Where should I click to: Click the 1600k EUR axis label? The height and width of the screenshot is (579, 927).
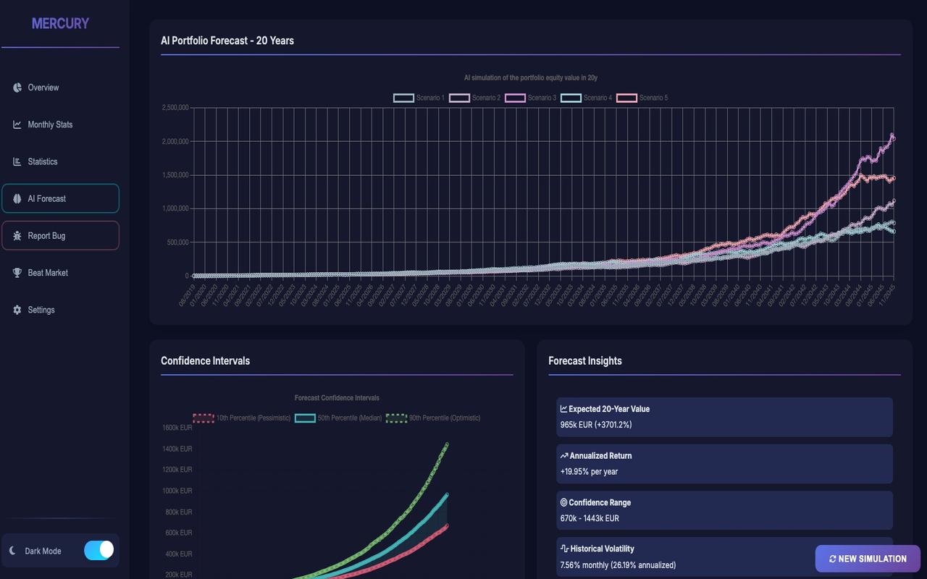[x=177, y=428]
